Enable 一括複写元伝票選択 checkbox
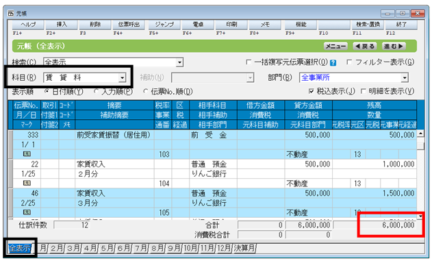The width and height of the screenshot is (432, 263). click(249, 62)
